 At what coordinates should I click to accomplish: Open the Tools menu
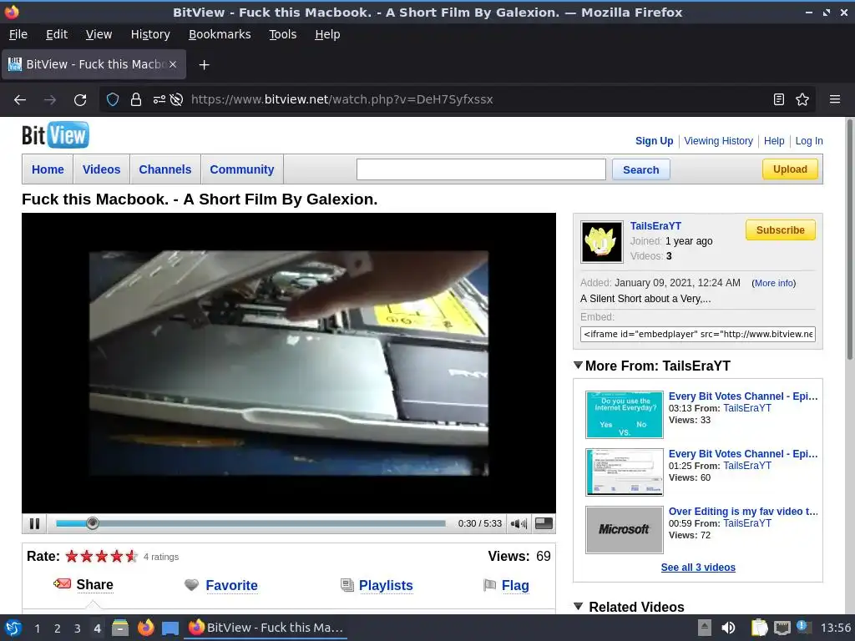pos(282,34)
